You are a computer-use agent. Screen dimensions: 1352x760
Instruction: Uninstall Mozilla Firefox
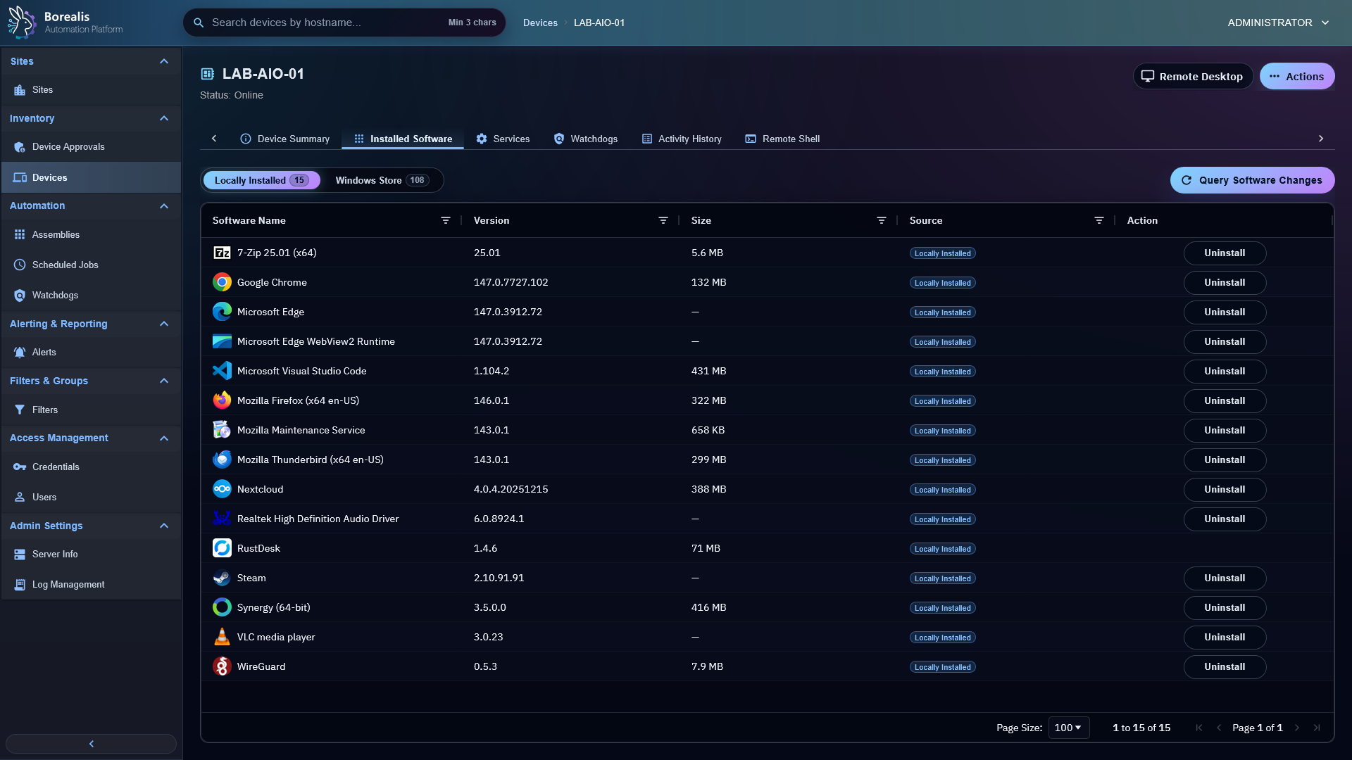(x=1225, y=401)
